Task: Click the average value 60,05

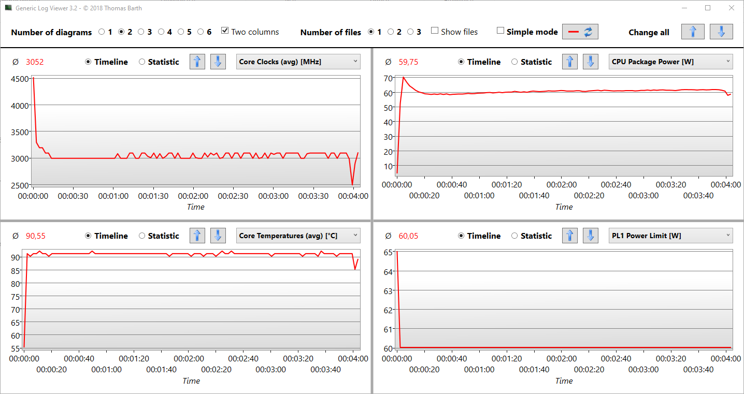Action: click(x=408, y=236)
